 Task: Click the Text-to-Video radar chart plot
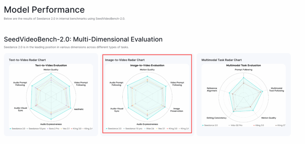pos(51,96)
